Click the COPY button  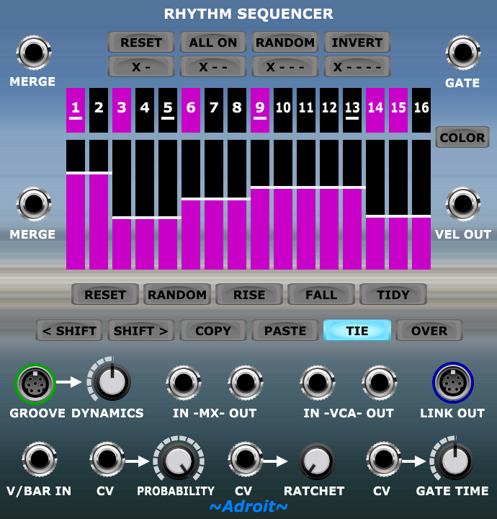(213, 330)
